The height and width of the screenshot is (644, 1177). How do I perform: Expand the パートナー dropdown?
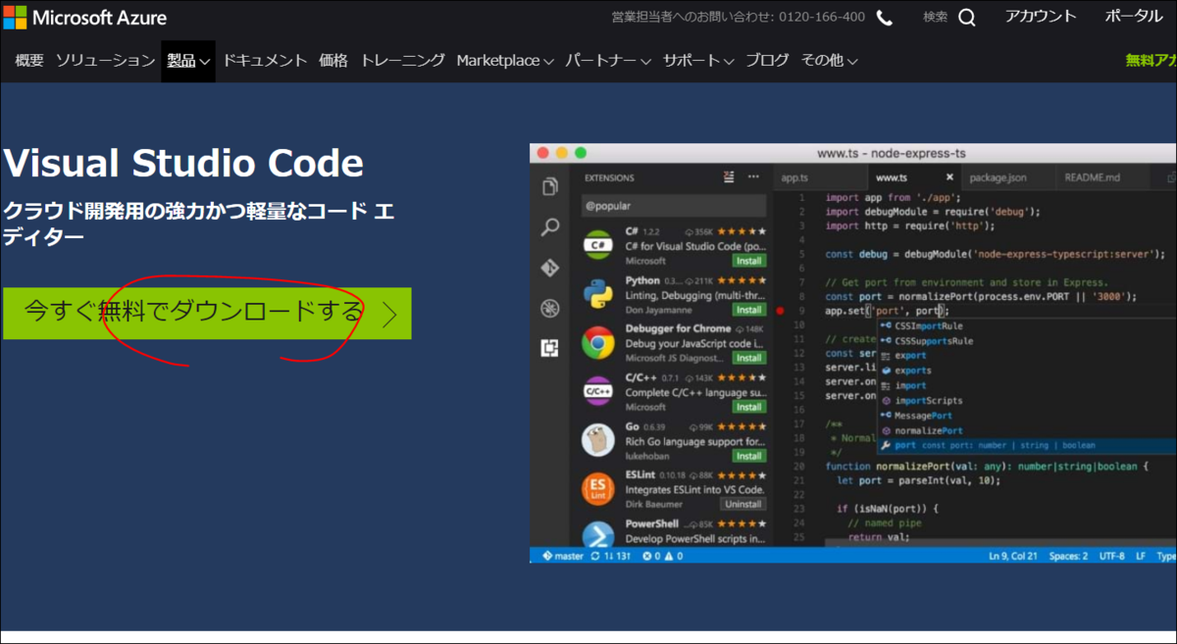608,61
